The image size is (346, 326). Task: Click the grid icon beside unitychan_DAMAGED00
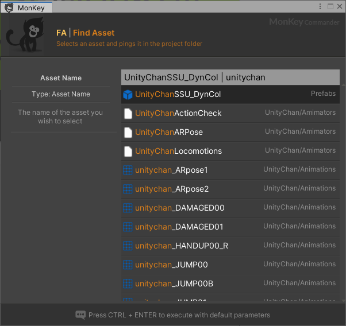click(x=128, y=208)
